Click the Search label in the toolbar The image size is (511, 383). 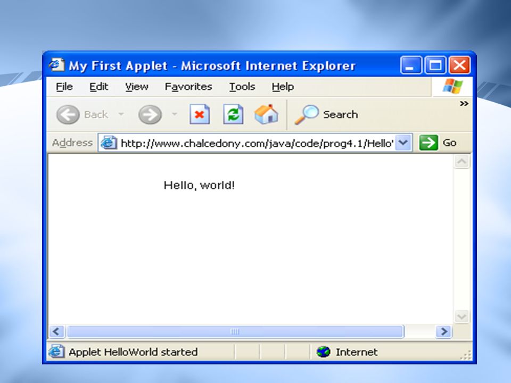point(341,115)
